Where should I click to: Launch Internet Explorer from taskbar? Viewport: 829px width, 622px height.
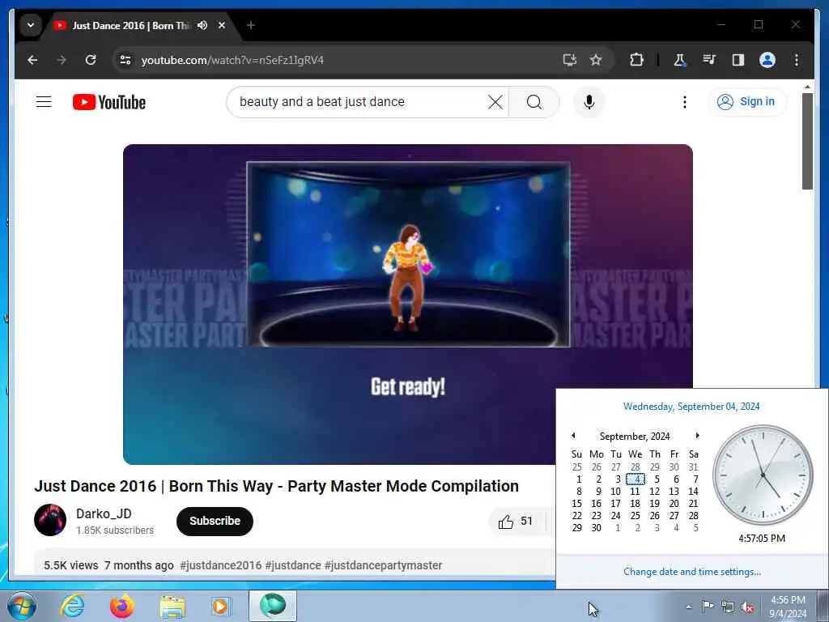click(72, 606)
